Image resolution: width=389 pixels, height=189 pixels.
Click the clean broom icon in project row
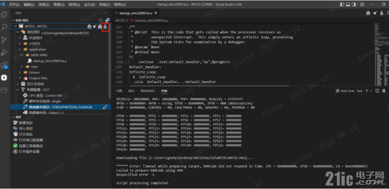tap(94, 26)
